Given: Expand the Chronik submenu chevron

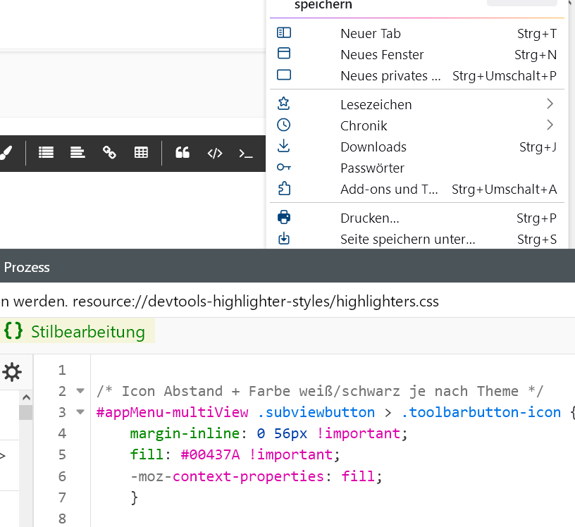Looking at the screenshot, I should [x=550, y=125].
